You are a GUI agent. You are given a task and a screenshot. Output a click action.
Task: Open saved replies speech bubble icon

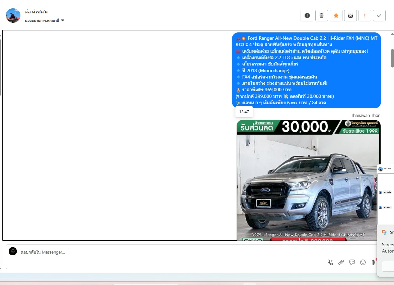coord(352,262)
